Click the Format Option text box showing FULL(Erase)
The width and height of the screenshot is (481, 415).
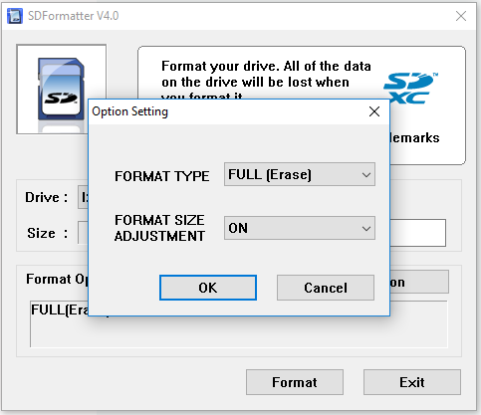click(x=239, y=323)
